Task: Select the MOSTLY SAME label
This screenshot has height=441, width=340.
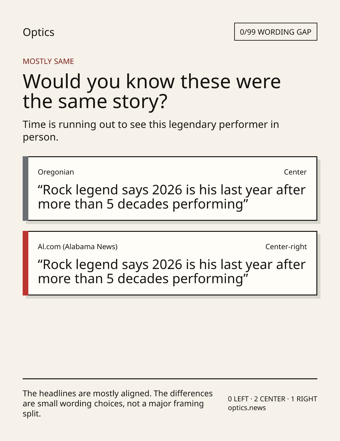Action: [x=48, y=61]
